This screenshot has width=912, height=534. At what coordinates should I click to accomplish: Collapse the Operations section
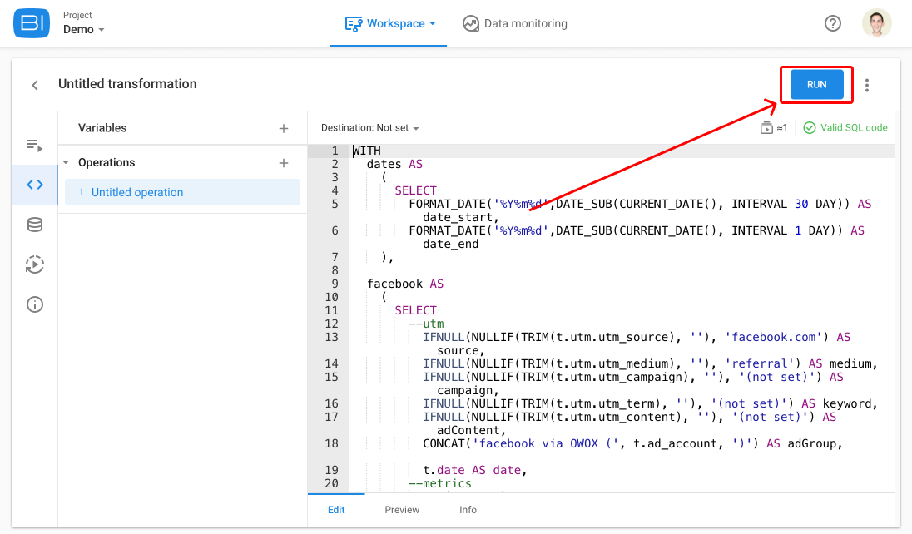(67, 163)
